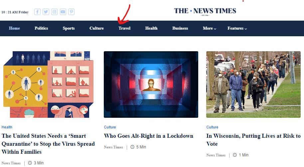Open the Facebook social icon
The height and width of the screenshot is (167, 304).
38,12
